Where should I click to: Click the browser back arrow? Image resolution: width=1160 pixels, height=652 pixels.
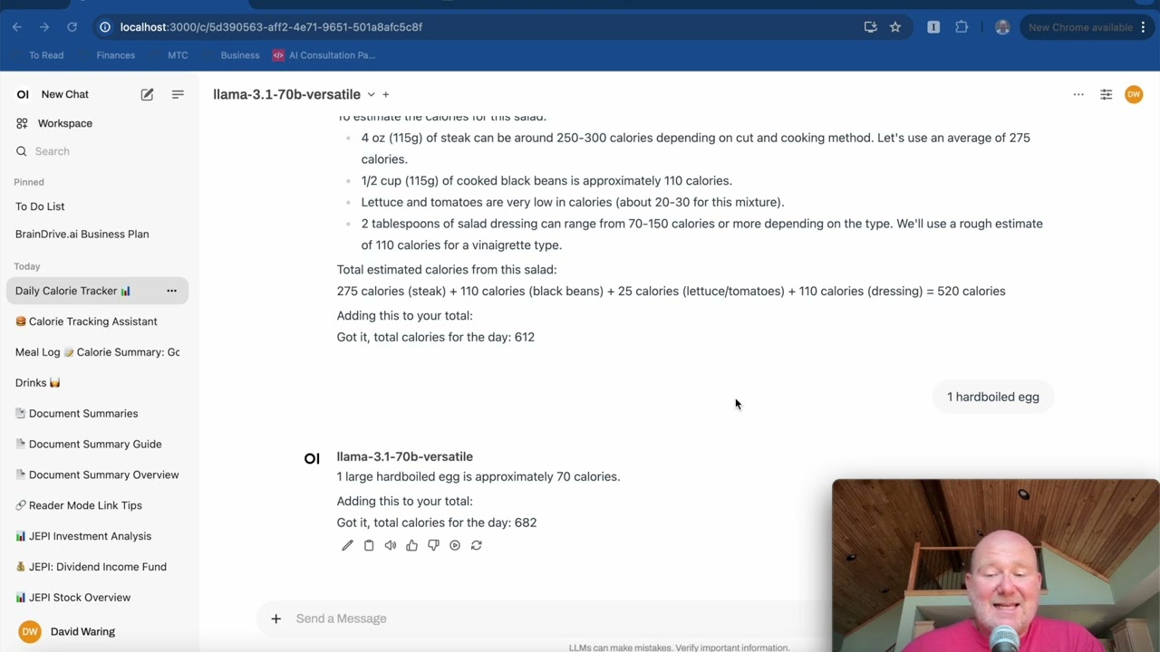point(16,27)
